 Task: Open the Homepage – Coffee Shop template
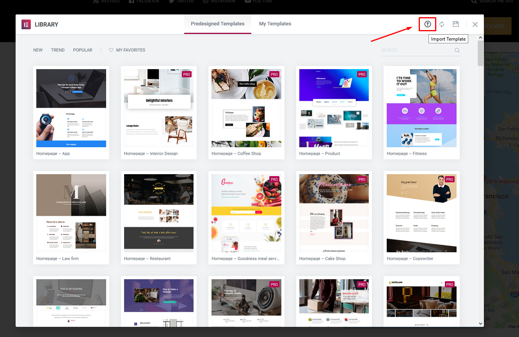pos(246,108)
